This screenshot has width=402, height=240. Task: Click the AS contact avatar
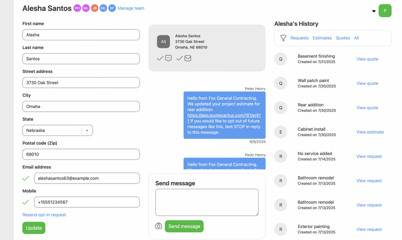click(163, 42)
